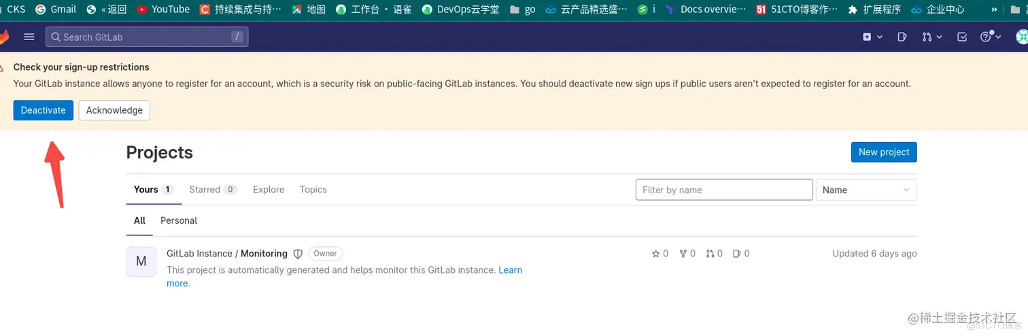This screenshot has height=336, width=1028.
Task: Open the go bookmarks folder
Action: pyautogui.click(x=522, y=10)
